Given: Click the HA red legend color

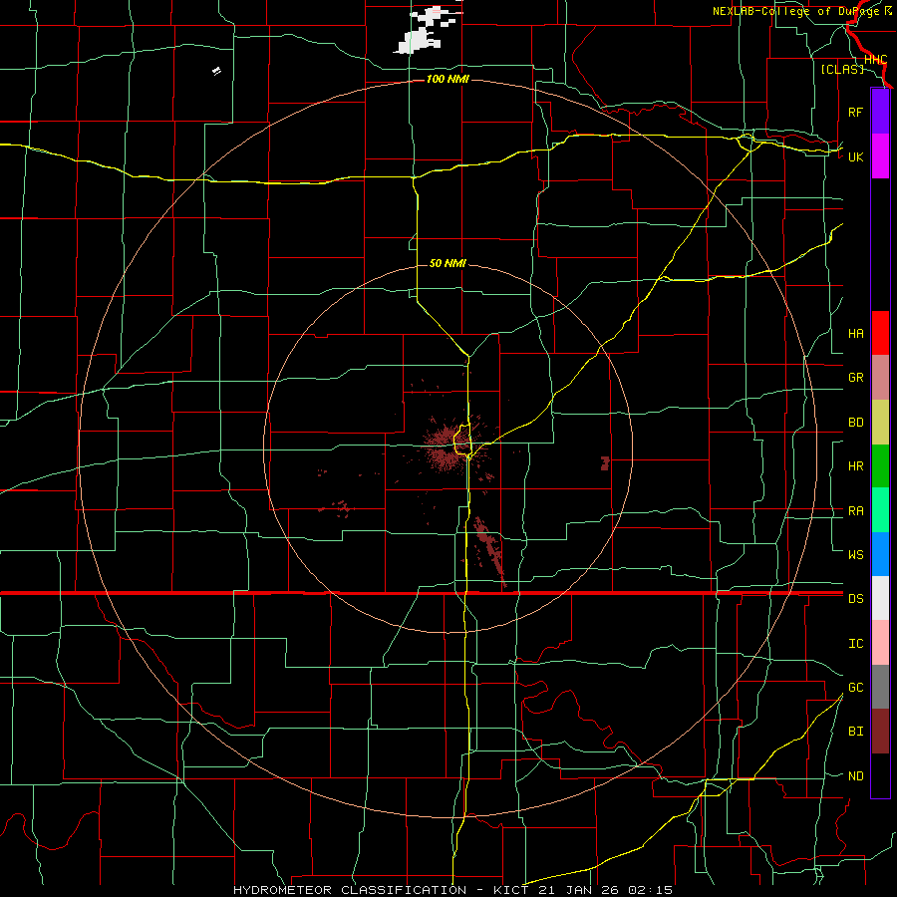Looking at the screenshot, I should (x=880, y=333).
